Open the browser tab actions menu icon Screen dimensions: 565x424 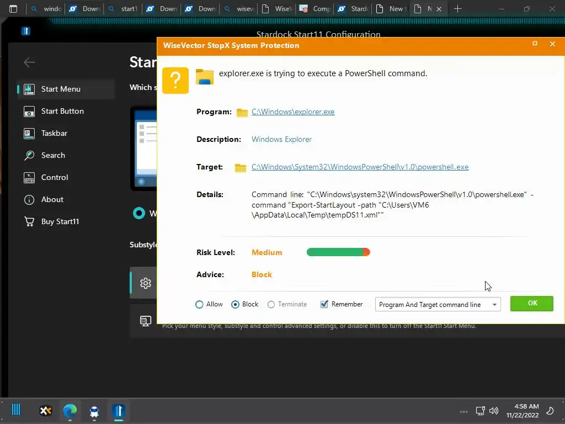[x=13, y=9]
